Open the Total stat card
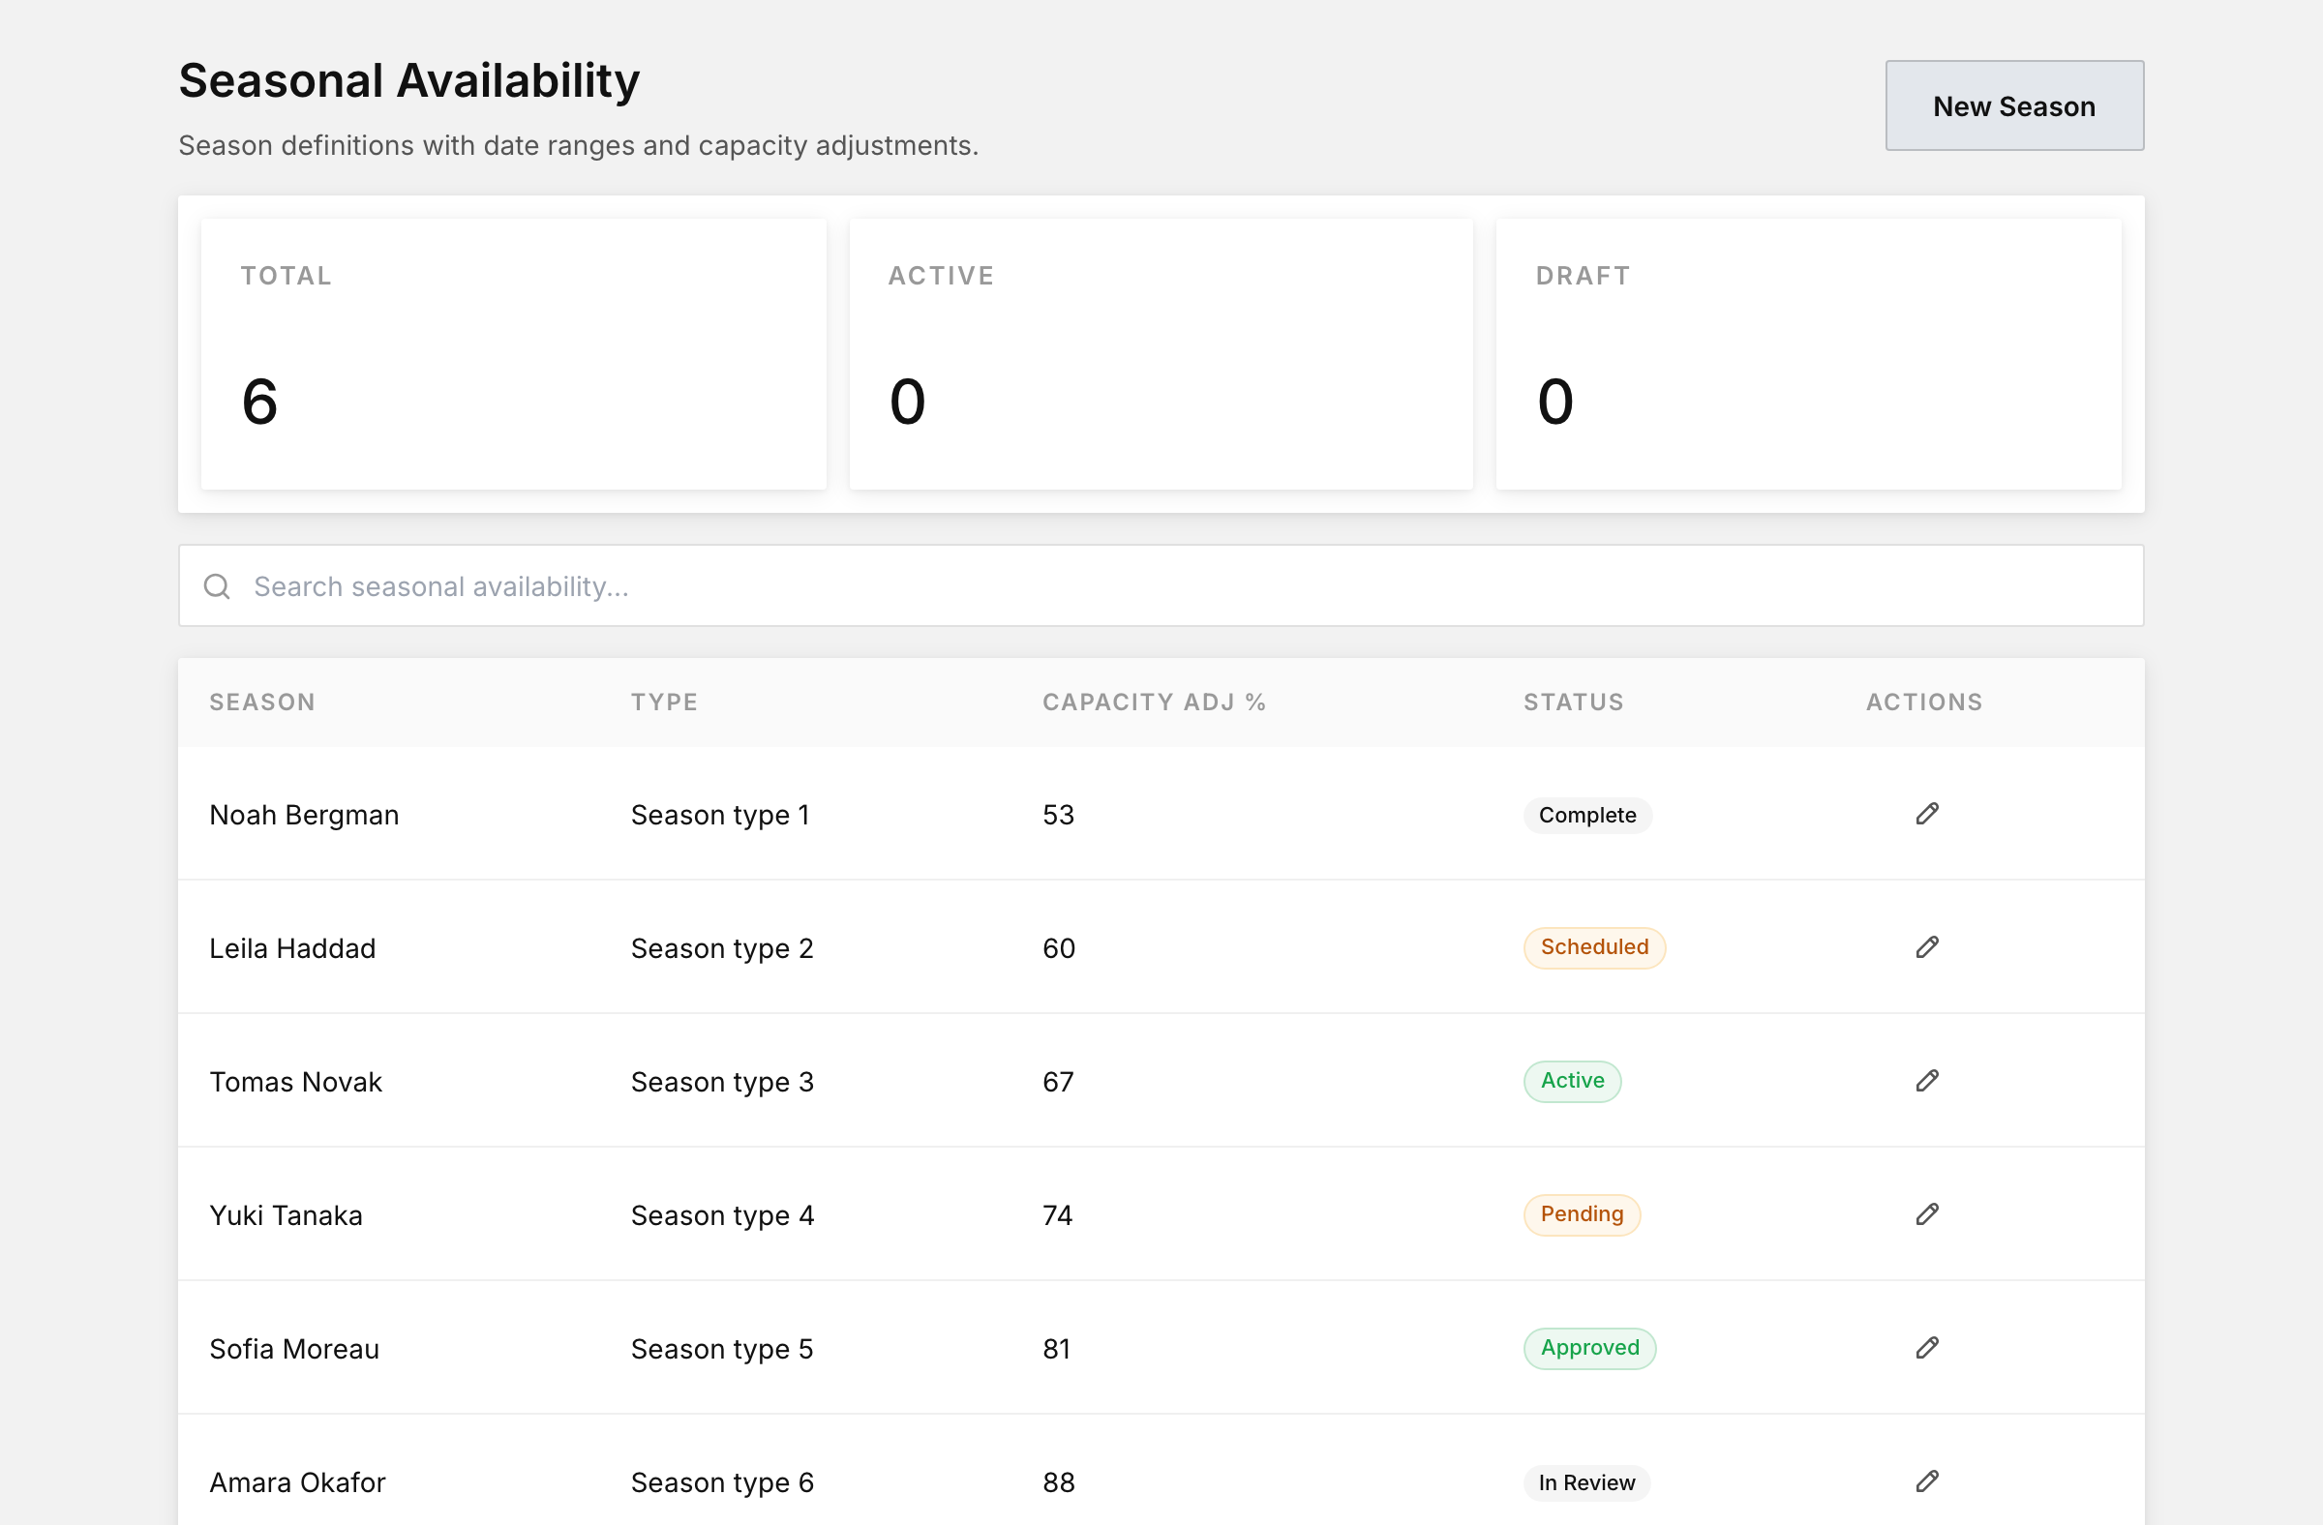 [513, 354]
